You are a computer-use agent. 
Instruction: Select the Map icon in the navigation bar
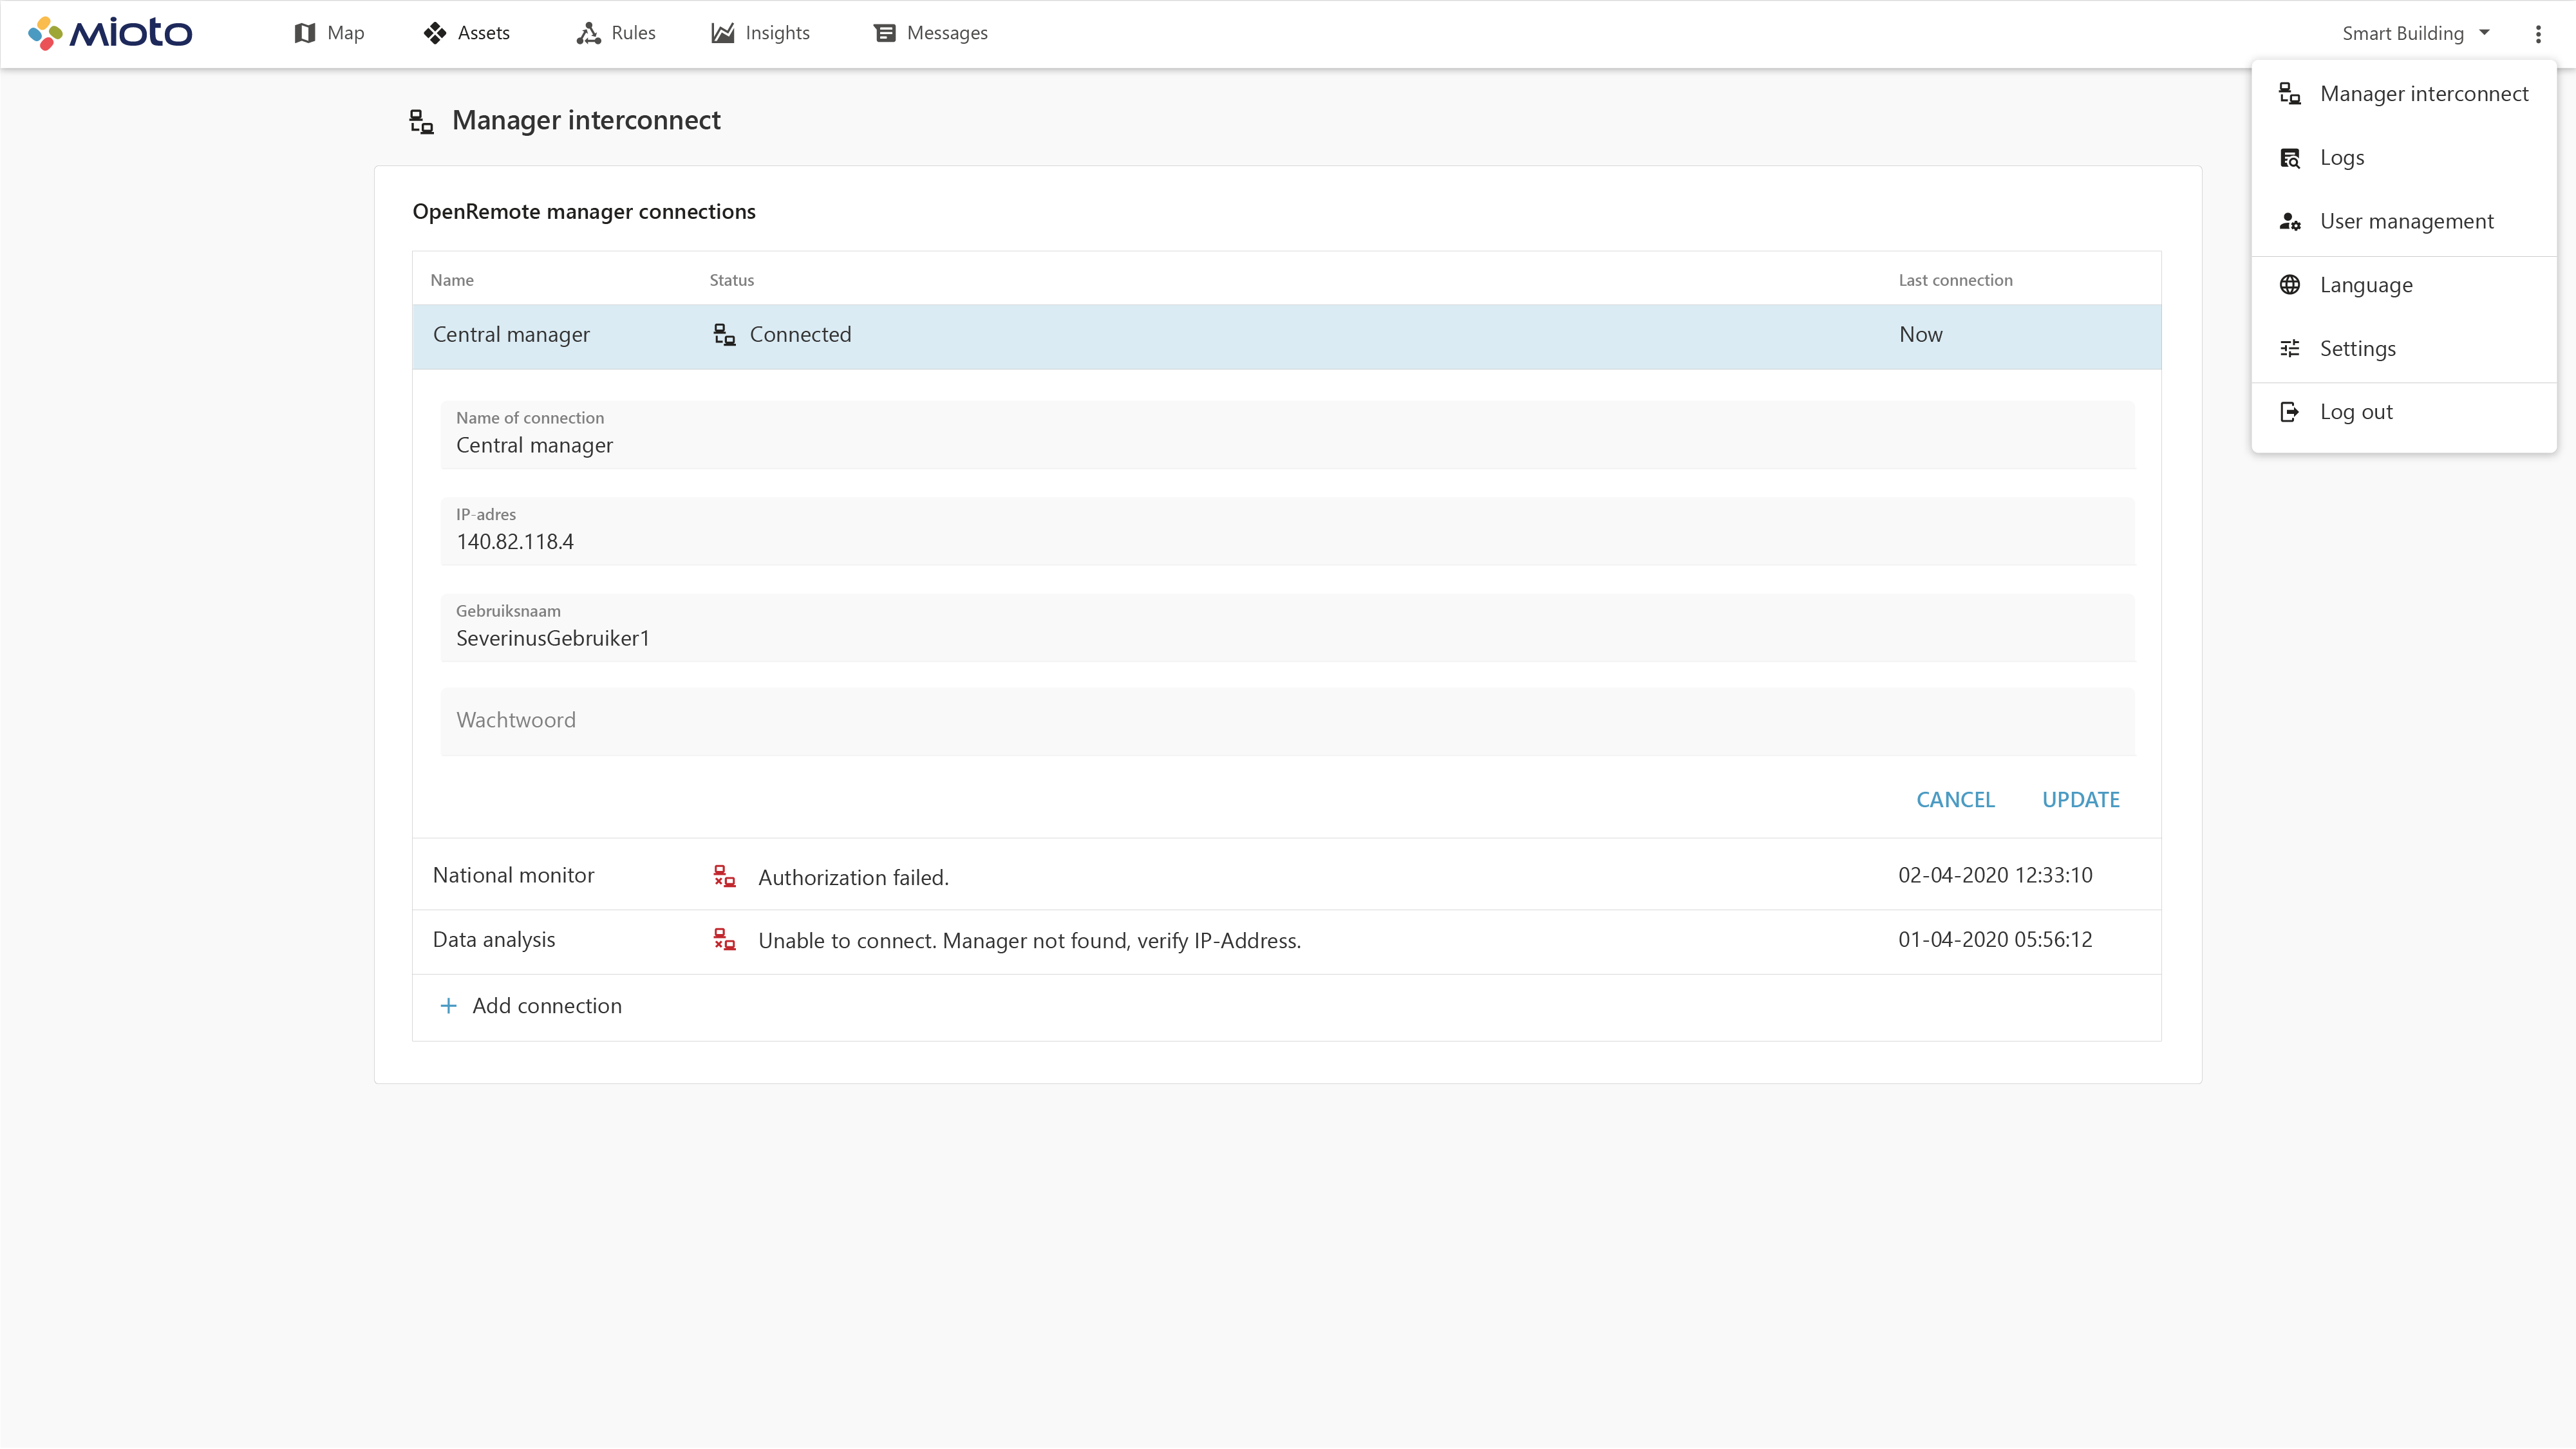tap(305, 32)
